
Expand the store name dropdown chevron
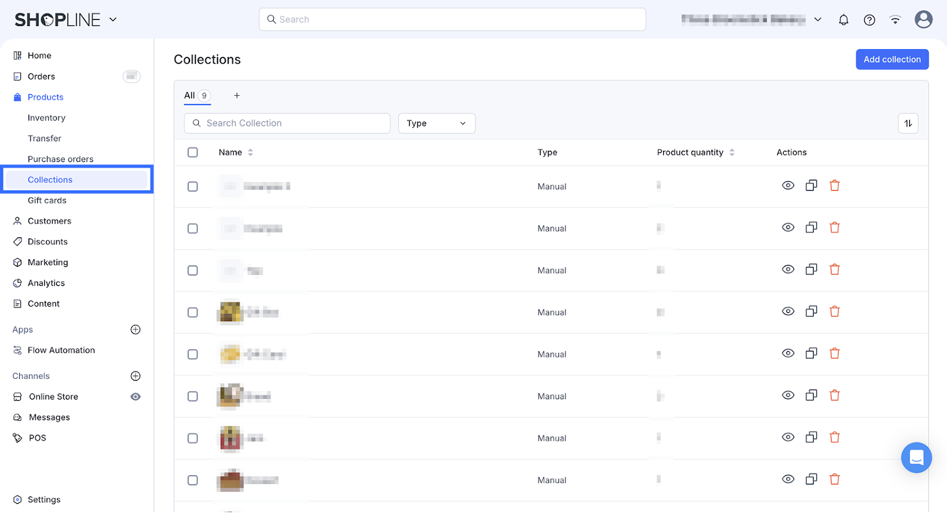pos(818,20)
